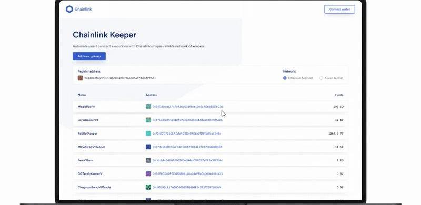This screenshot has height=205, width=421.
Task: Click the PearV1Earn gray identicon
Action: click(x=148, y=160)
